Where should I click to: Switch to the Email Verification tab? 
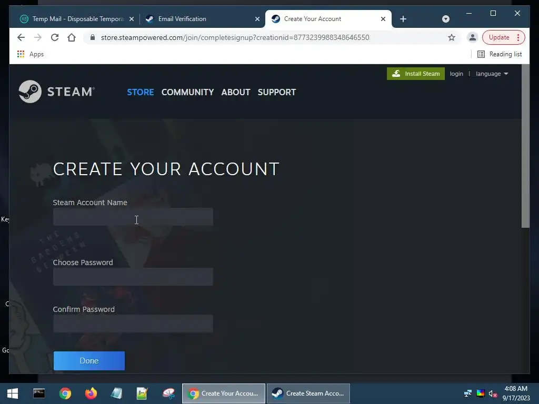[182, 19]
